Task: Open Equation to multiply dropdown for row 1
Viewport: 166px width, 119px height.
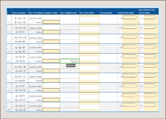Action: (51, 17)
